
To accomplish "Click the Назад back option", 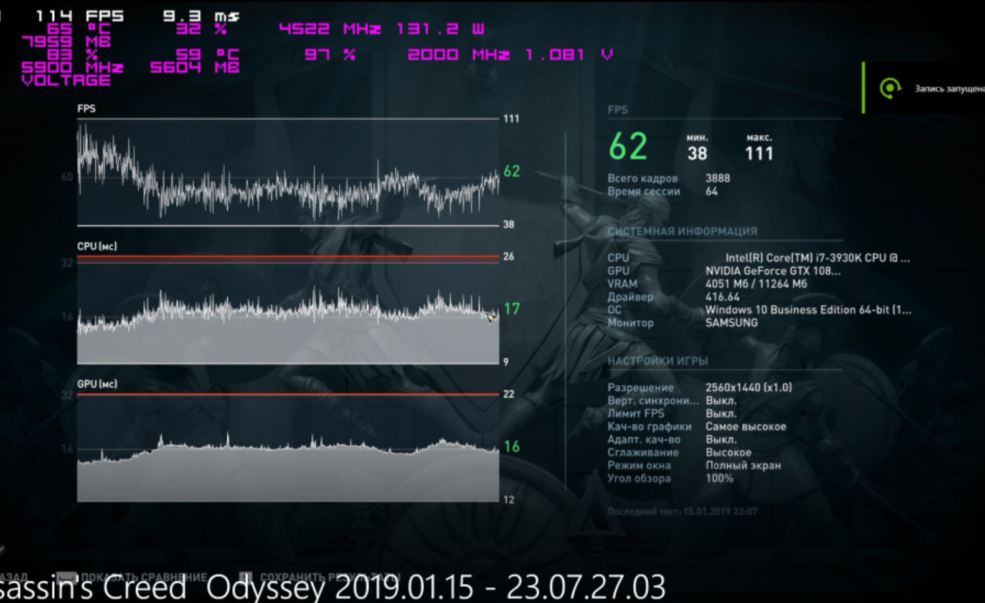I will (12, 577).
